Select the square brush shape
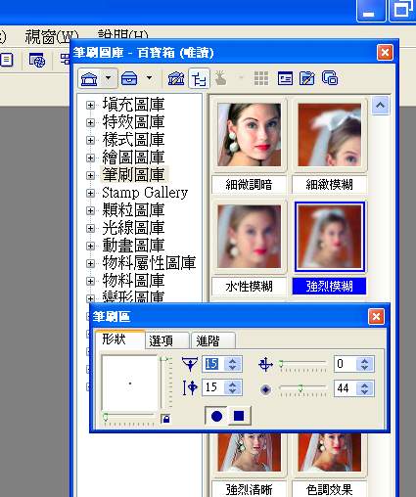The width and height of the screenshot is (416, 497). [x=239, y=416]
